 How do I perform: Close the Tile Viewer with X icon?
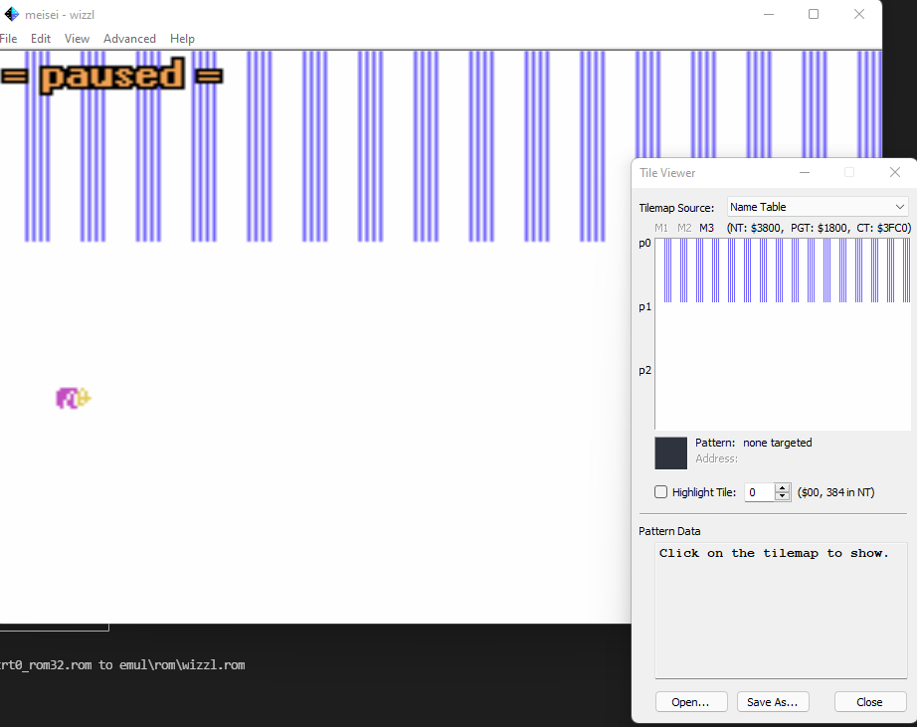point(895,172)
